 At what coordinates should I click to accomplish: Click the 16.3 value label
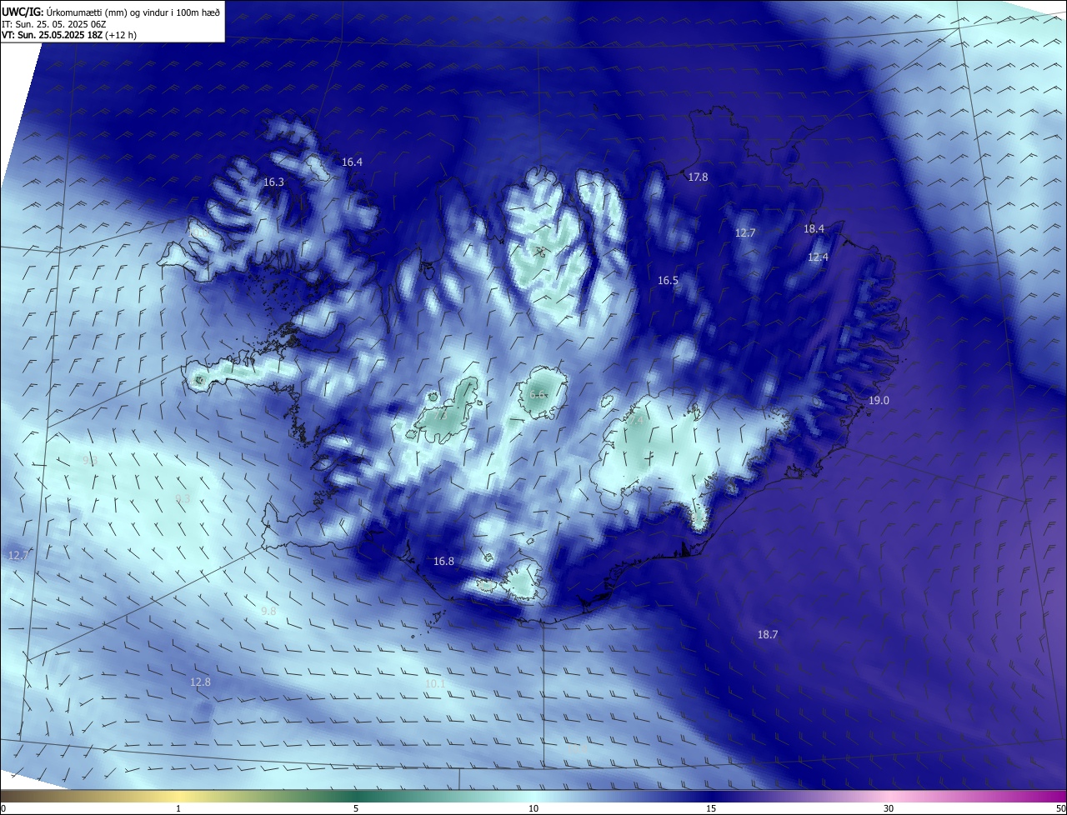273,182
